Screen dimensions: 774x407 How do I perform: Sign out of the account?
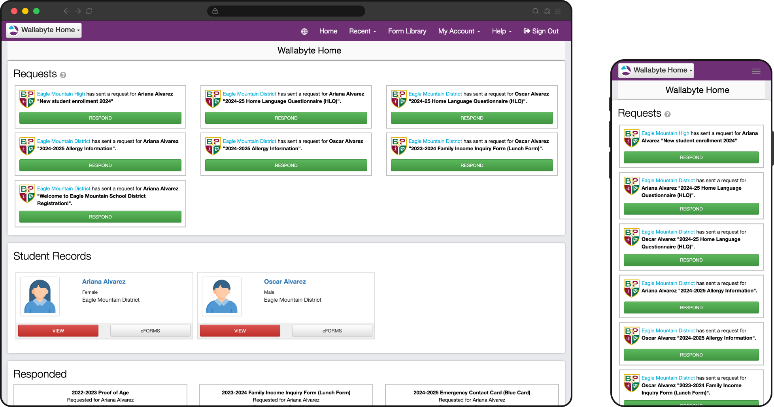(541, 31)
